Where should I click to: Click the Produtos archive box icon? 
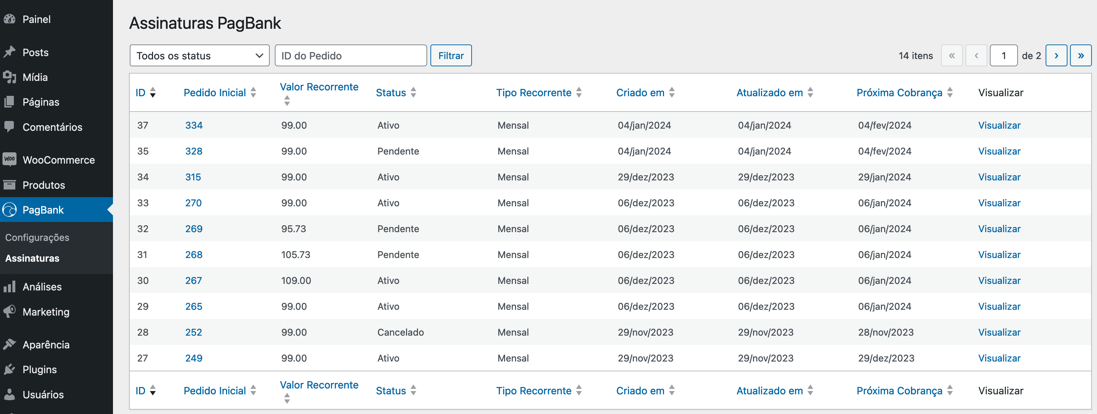(x=9, y=185)
